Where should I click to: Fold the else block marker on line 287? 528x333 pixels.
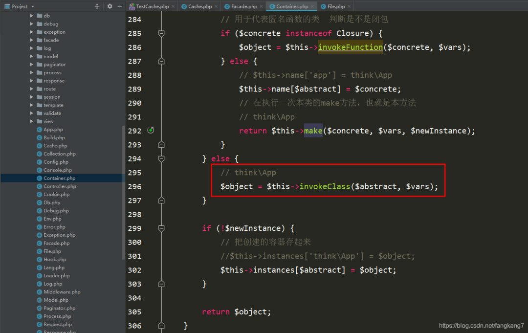pyautogui.click(x=161, y=61)
